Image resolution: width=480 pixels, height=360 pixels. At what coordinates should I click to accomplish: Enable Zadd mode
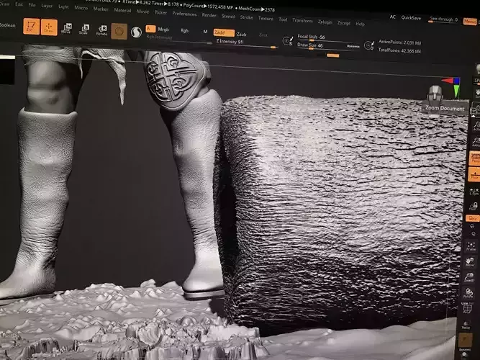click(x=224, y=33)
